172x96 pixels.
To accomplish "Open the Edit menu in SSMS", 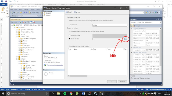I will 16,10.
